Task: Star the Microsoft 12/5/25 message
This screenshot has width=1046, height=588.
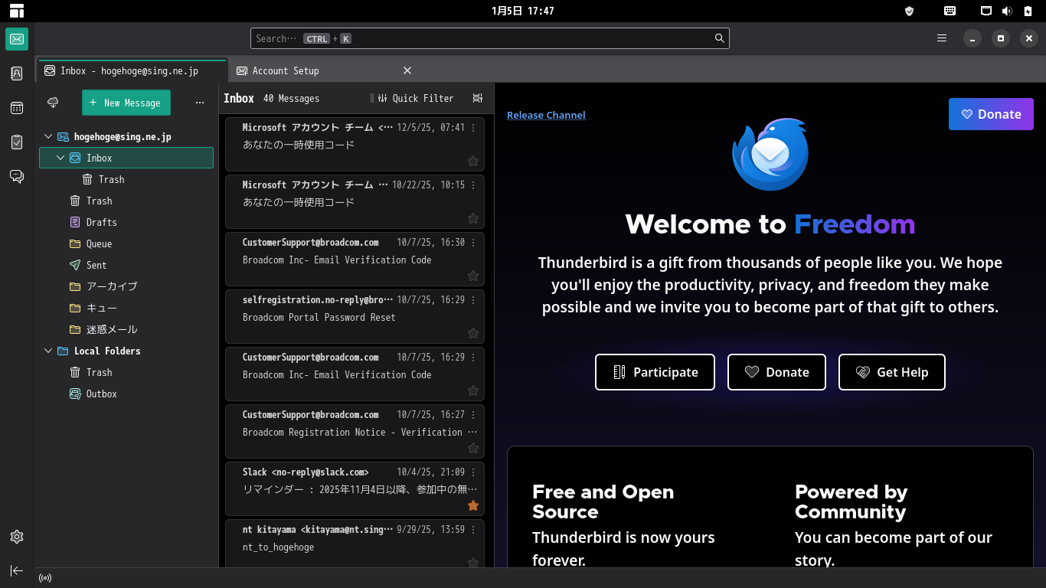Action: tap(473, 161)
